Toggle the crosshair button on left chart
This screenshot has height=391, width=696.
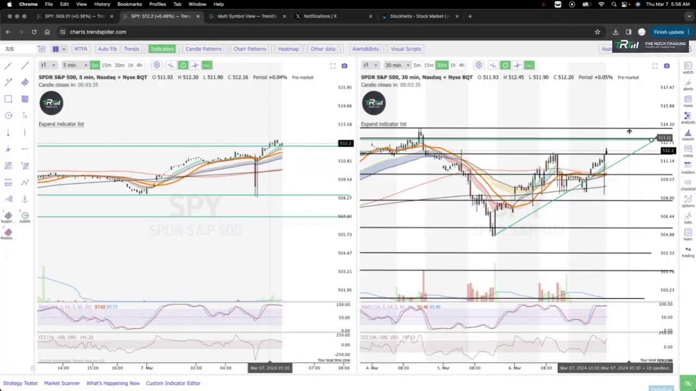195,65
